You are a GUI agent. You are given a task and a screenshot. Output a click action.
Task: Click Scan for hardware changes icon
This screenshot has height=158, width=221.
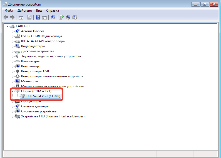[53, 17]
